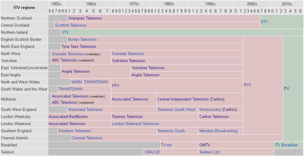Follow the ITV Breakfast link
Viewport: 304px width, 157px height.
(x=286, y=145)
